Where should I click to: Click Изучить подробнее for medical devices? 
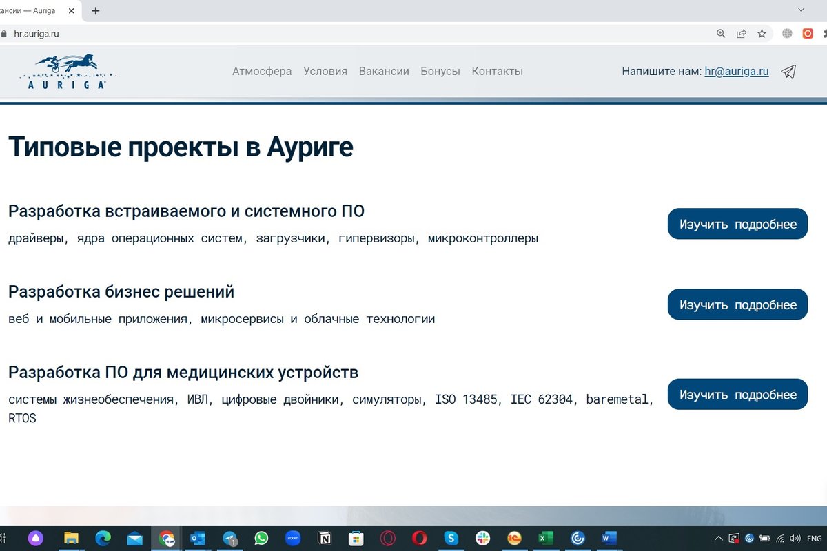pos(737,395)
